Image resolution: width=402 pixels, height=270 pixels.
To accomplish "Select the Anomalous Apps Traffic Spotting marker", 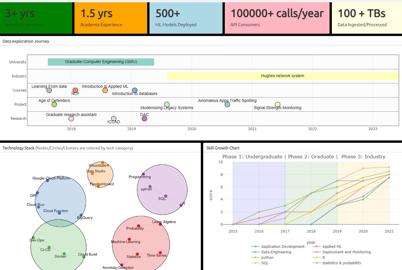I will click(227, 104).
